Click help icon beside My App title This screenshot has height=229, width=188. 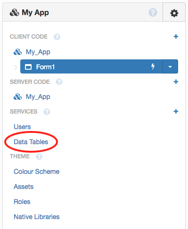pyautogui.click(x=153, y=12)
